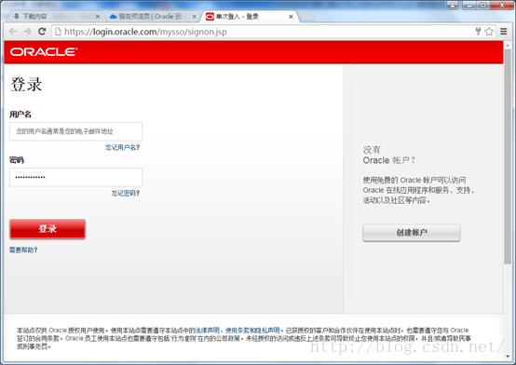This screenshot has height=365, width=516.
Task: Click the 用户名 label
Action: [x=20, y=115]
